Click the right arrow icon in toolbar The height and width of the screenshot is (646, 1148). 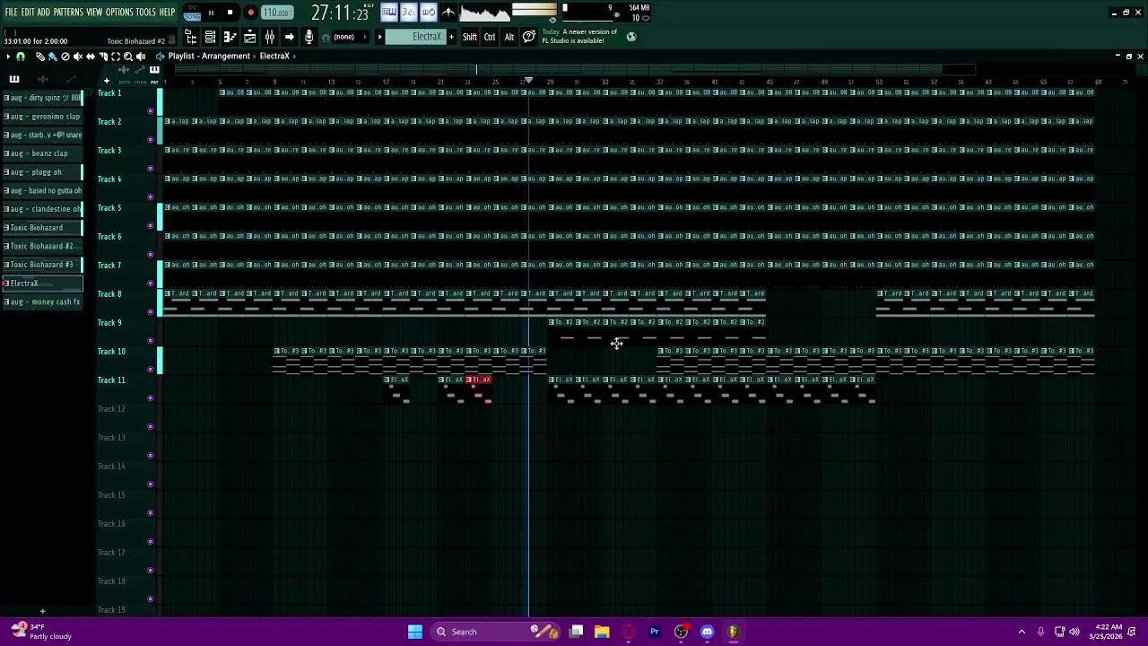click(x=289, y=37)
